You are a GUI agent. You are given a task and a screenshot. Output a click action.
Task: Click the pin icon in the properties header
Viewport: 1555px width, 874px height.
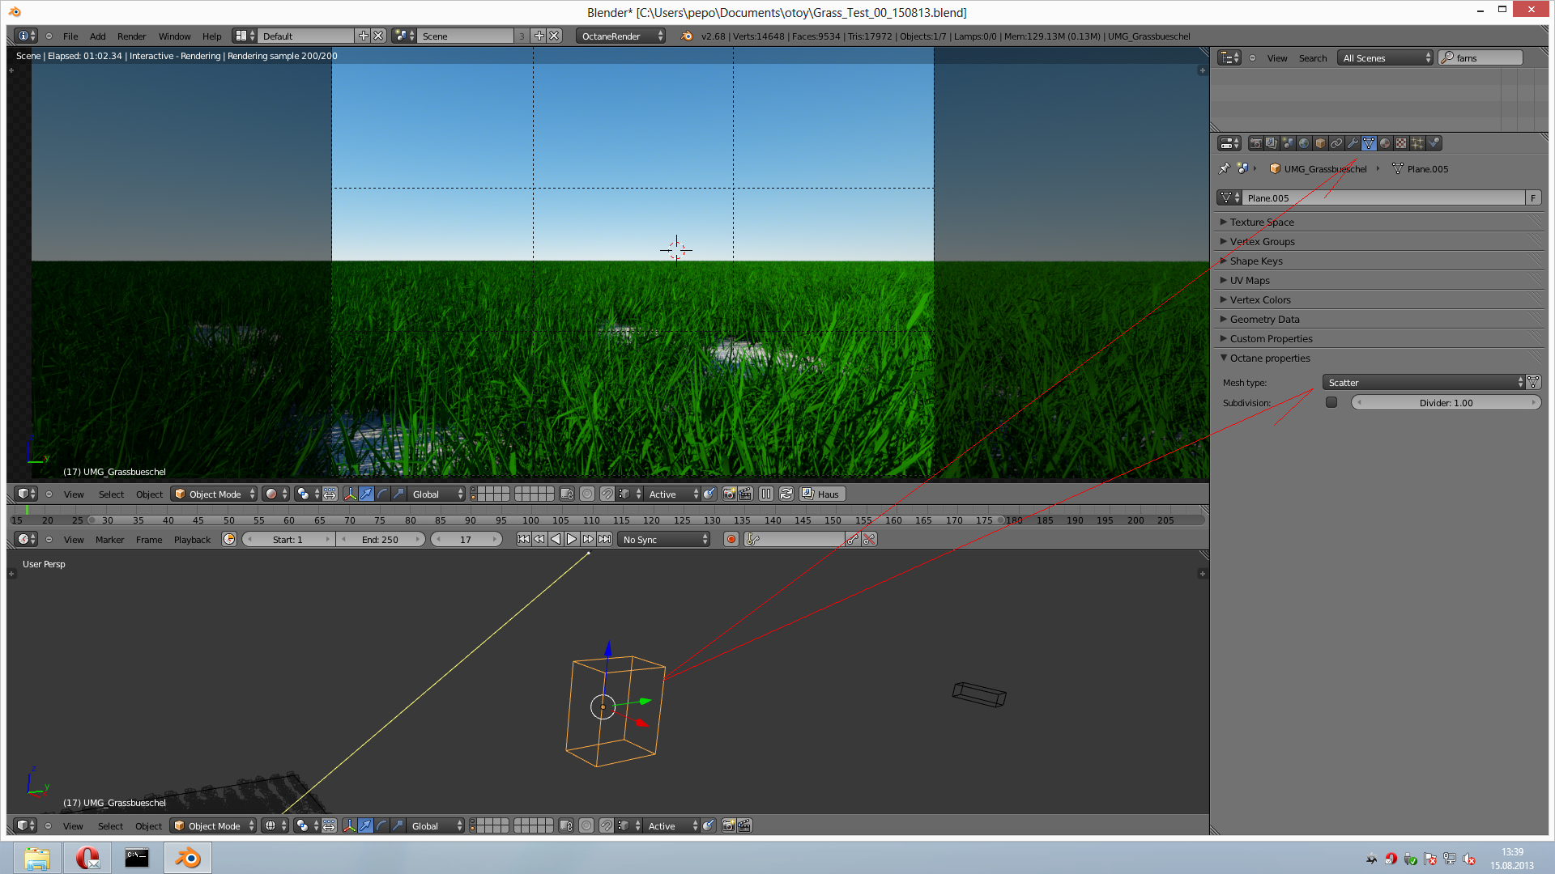(1224, 168)
